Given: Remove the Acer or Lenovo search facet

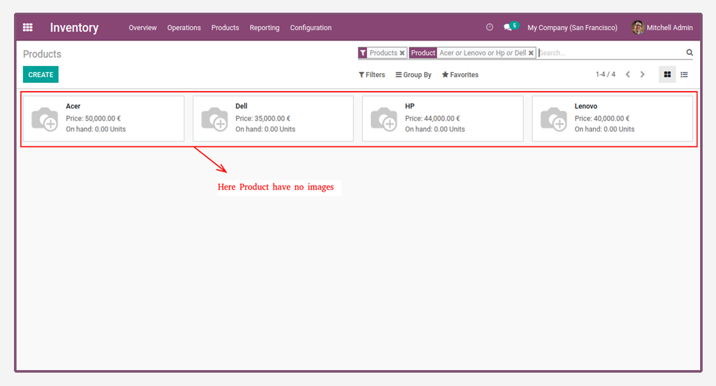Looking at the screenshot, I should click(x=531, y=53).
